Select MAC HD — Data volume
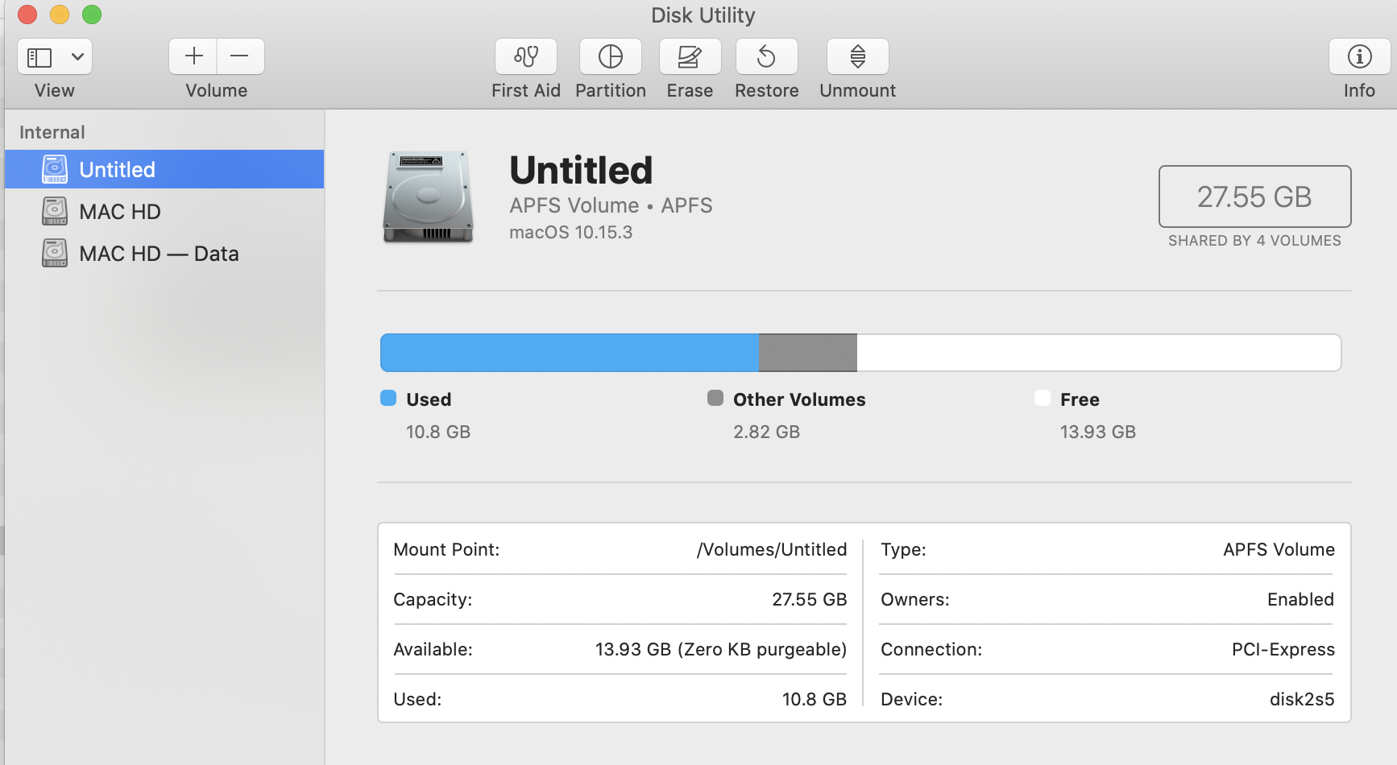The image size is (1397, 765). (x=164, y=253)
